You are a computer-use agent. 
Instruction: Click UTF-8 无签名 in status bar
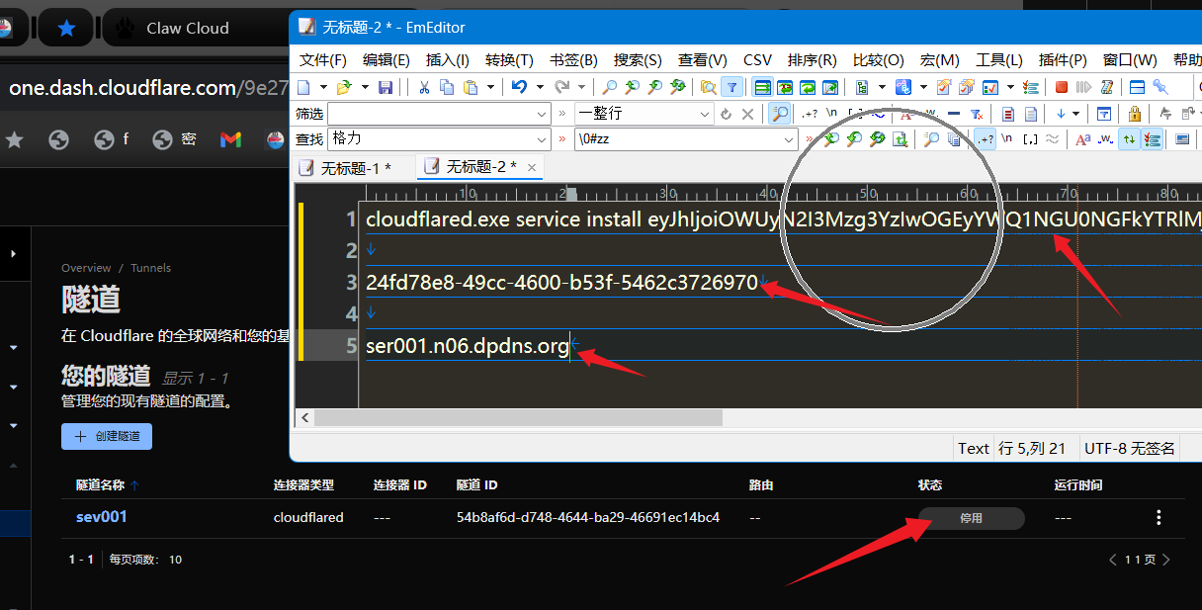coord(1130,448)
